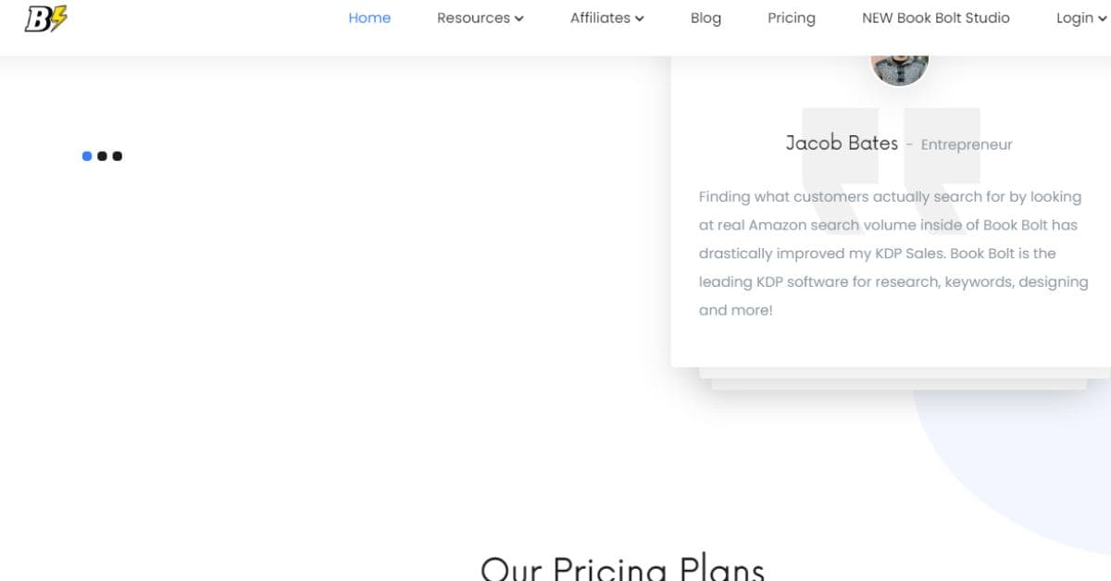This screenshot has height=581, width=1111.
Task: Expand the Login dropdown chevron
Action: coord(1102,19)
